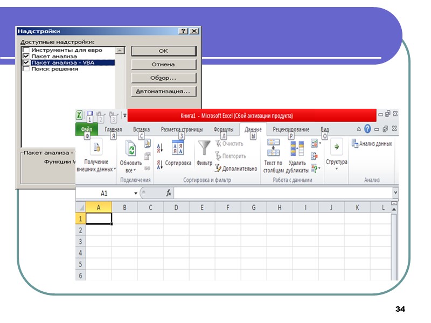The width and height of the screenshot is (431, 323).
Task: Click the sheet vertical scroll up arrow
Action: [394, 209]
